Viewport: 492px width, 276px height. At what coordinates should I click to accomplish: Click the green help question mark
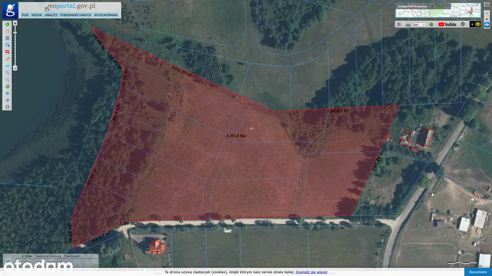click(431, 25)
